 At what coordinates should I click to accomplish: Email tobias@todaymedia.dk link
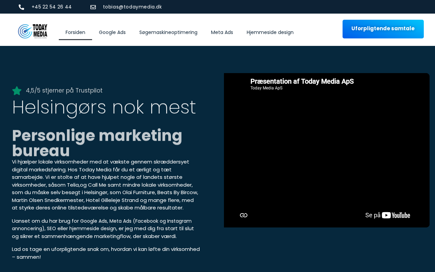[132, 7]
